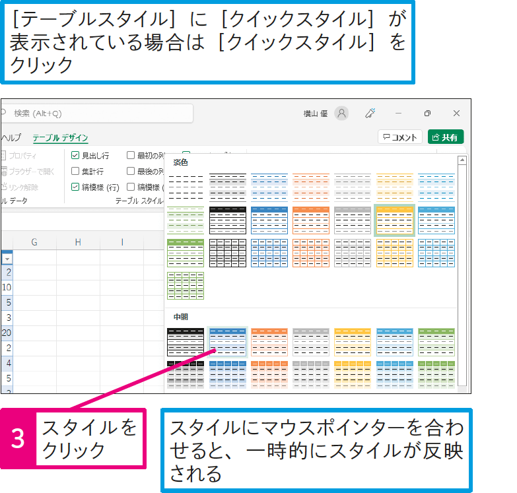
Task: Choose medium yellow banded table style
Action: [353, 342]
